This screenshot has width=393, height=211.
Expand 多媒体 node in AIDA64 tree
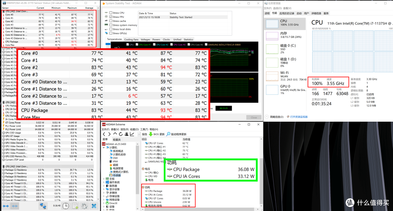click(104, 193)
